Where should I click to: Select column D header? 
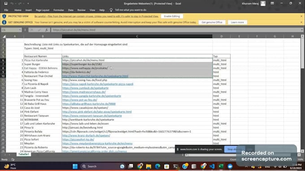[x=222, y=36]
